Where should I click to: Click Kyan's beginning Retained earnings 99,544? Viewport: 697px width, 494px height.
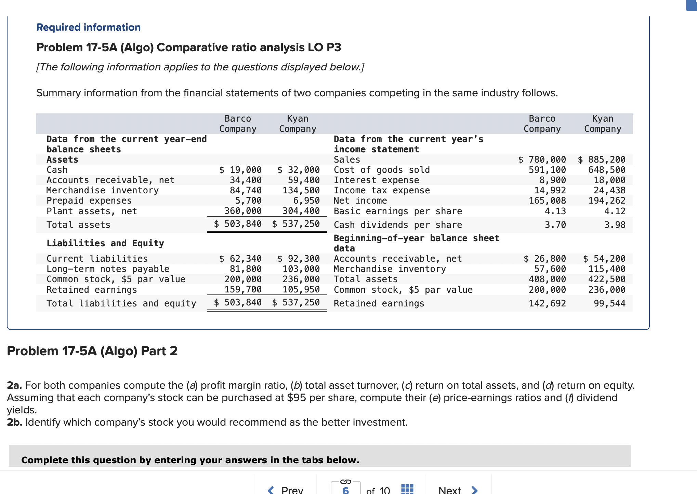609,303
